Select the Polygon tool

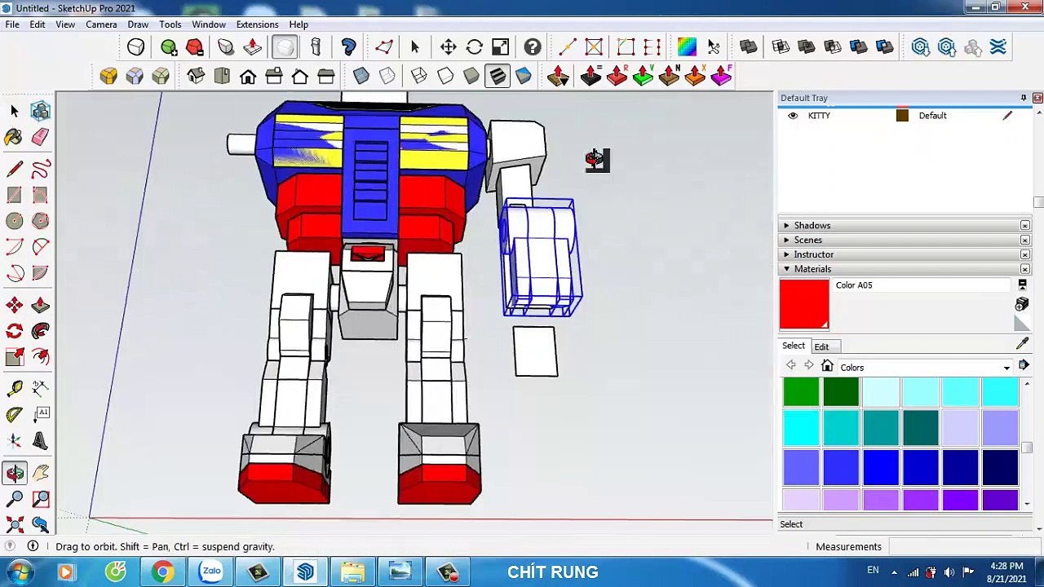(x=40, y=221)
